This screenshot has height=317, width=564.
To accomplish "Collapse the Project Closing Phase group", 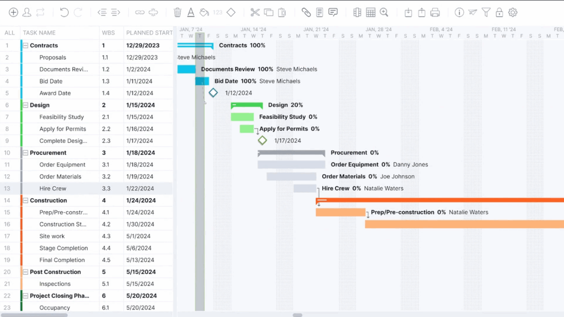I will click(26, 296).
